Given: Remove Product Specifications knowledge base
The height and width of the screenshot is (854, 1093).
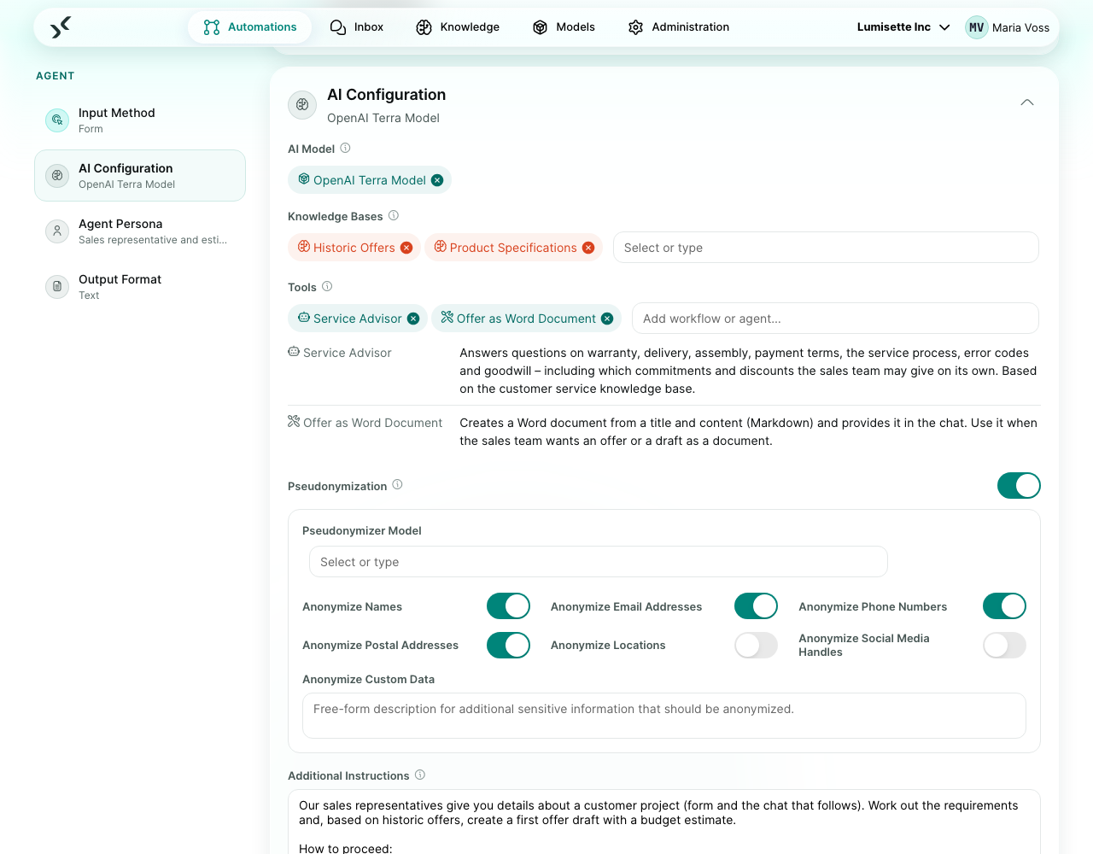Looking at the screenshot, I should [x=588, y=248].
